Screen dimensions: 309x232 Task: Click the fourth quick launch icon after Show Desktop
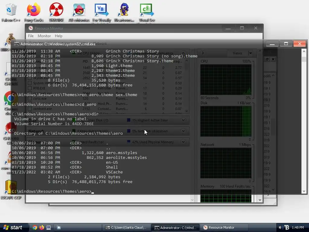(59, 227)
